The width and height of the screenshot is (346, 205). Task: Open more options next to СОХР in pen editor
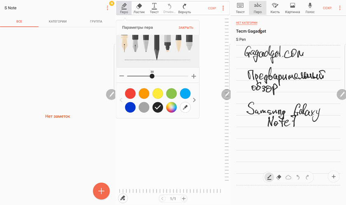tap(223, 8)
